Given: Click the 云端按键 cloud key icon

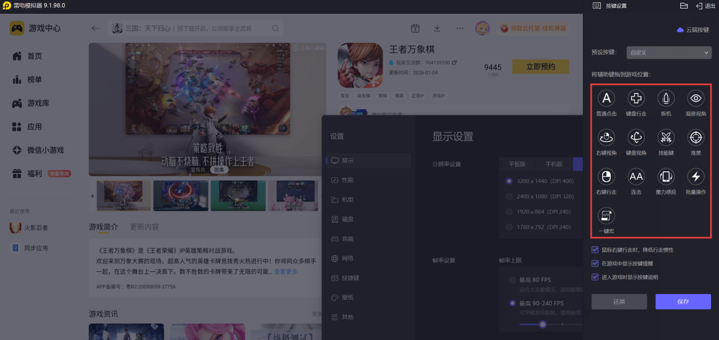Looking at the screenshot, I should (693, 30).
